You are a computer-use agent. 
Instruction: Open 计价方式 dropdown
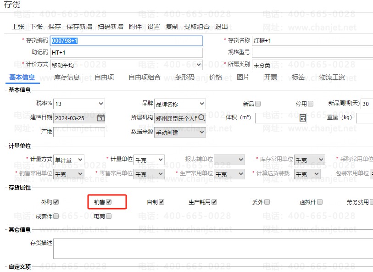tap(126, 65)
